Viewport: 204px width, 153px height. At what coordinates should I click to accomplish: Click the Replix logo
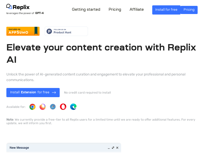pyautogui.click(x=18, y=7)
